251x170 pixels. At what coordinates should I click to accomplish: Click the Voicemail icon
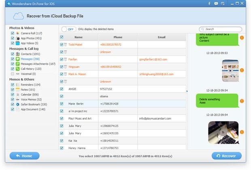coord(17,74)
